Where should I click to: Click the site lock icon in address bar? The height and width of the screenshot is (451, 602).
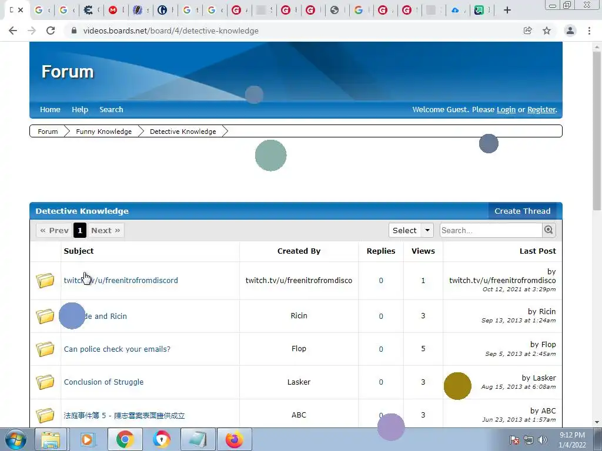coord(74,31)
